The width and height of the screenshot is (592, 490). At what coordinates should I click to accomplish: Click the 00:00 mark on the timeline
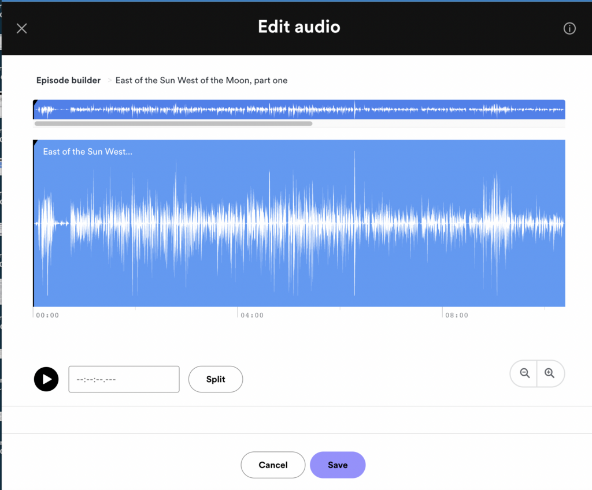[47, 315]
